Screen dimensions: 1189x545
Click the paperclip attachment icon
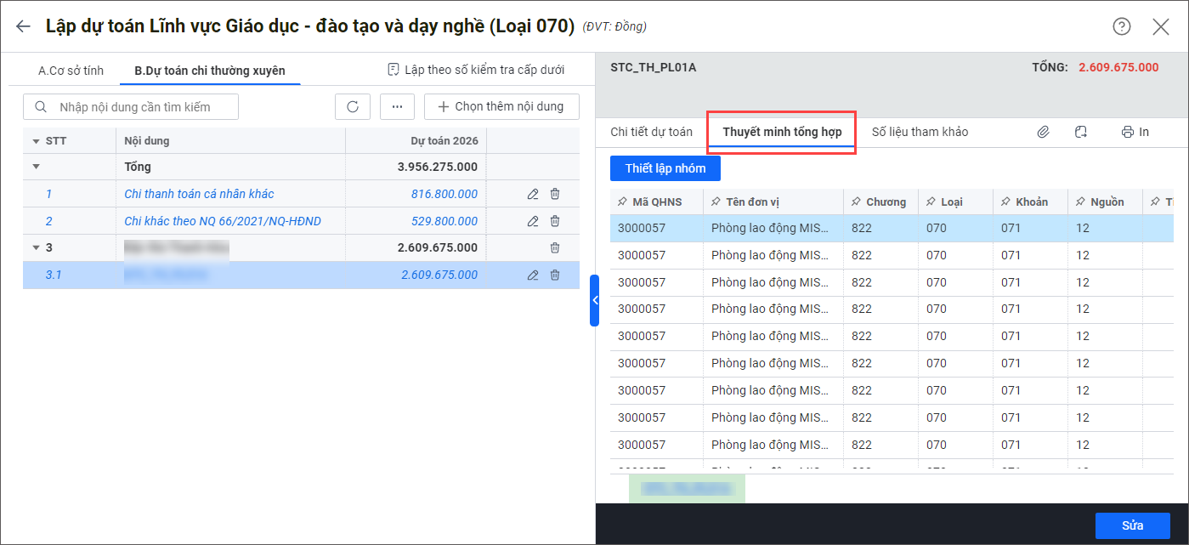pyautogui.click(x=1043, y=132)
